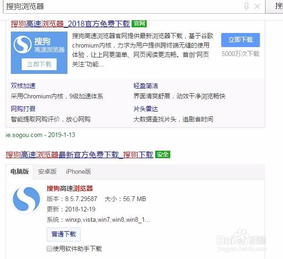
Task: Click the microphone voice search icon
Action: [x=246, y=6]
